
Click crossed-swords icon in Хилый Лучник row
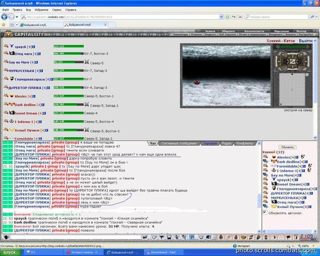tap(87, 130)
